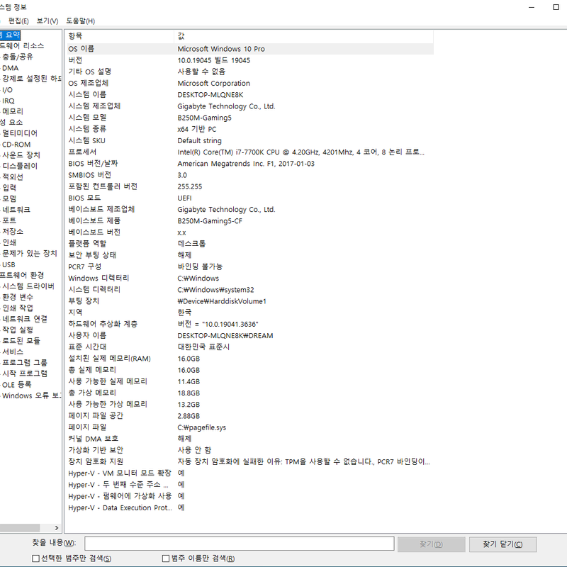Click the 찾기 닫기(C) button

(503, 544)
